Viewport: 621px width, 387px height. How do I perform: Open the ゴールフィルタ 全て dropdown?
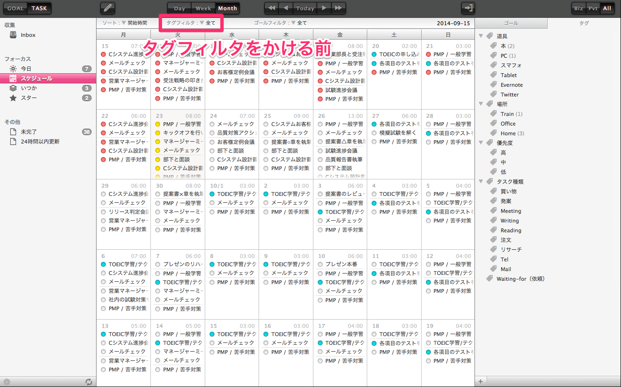(280, 23)
